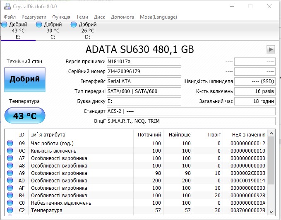Click status orb for disk E:
Image resolution: width=281 pixels, height=220 pixels.
[4, 24]
